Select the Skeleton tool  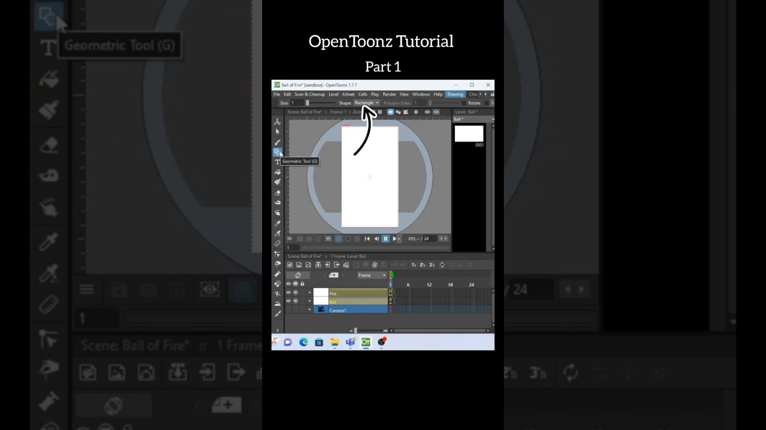(277, 294)
